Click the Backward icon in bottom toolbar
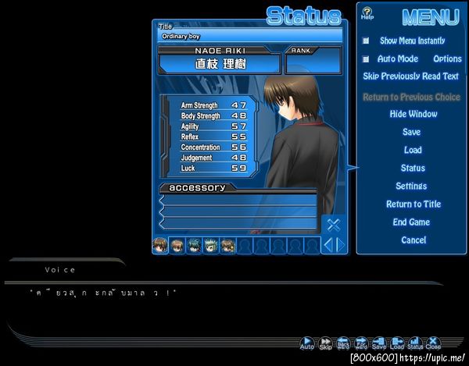Image resolution: width=469 pixels, height=366 pixels. point(343,343)
